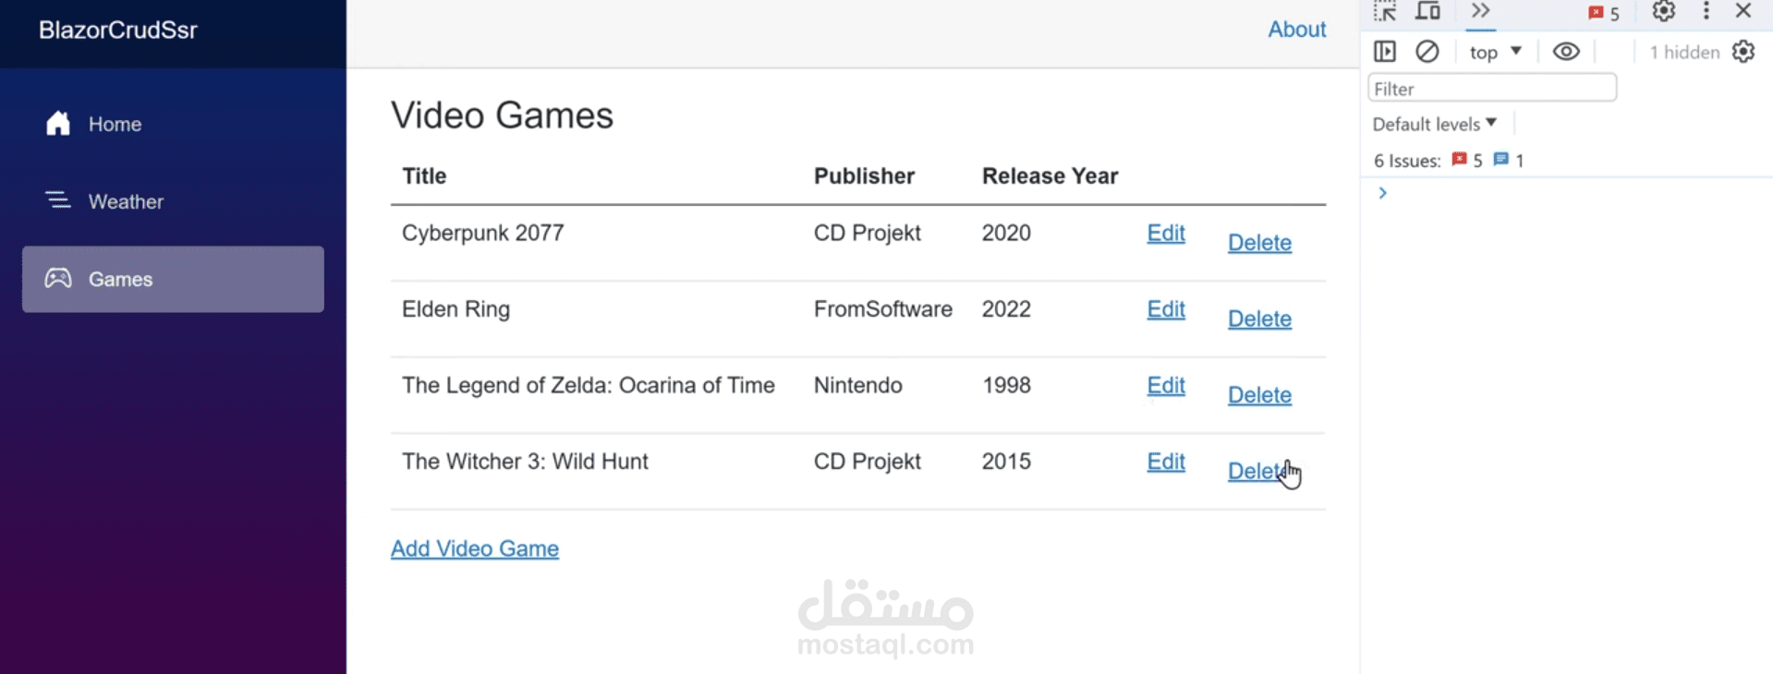Open the console settings gear beside '1 hidden'
Screen dimensions: 1773x674
coord(1743,52)
